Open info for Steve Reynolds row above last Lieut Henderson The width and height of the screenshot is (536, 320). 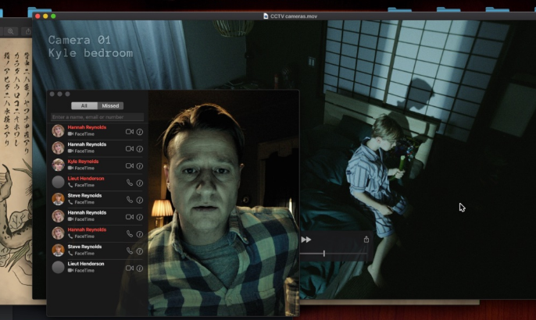(x=140, y=251)
